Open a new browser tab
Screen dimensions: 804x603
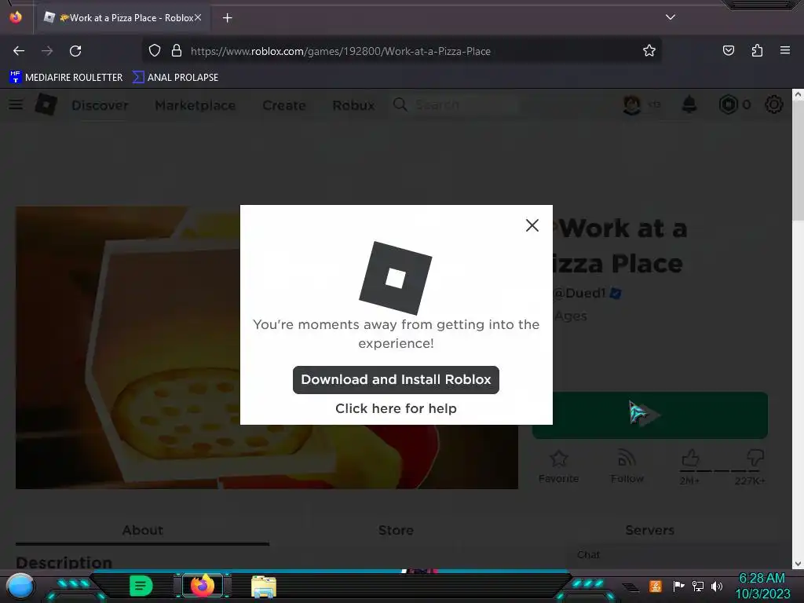click(228, 18)
